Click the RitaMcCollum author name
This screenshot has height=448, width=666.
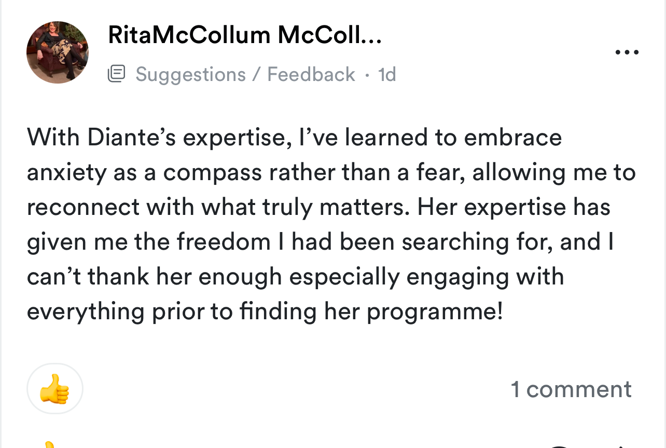(x=244, y=35)
